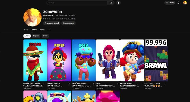Screen dimensions: 190x102
Task: Click the 18K views text
Action: [x=27, y=89]
